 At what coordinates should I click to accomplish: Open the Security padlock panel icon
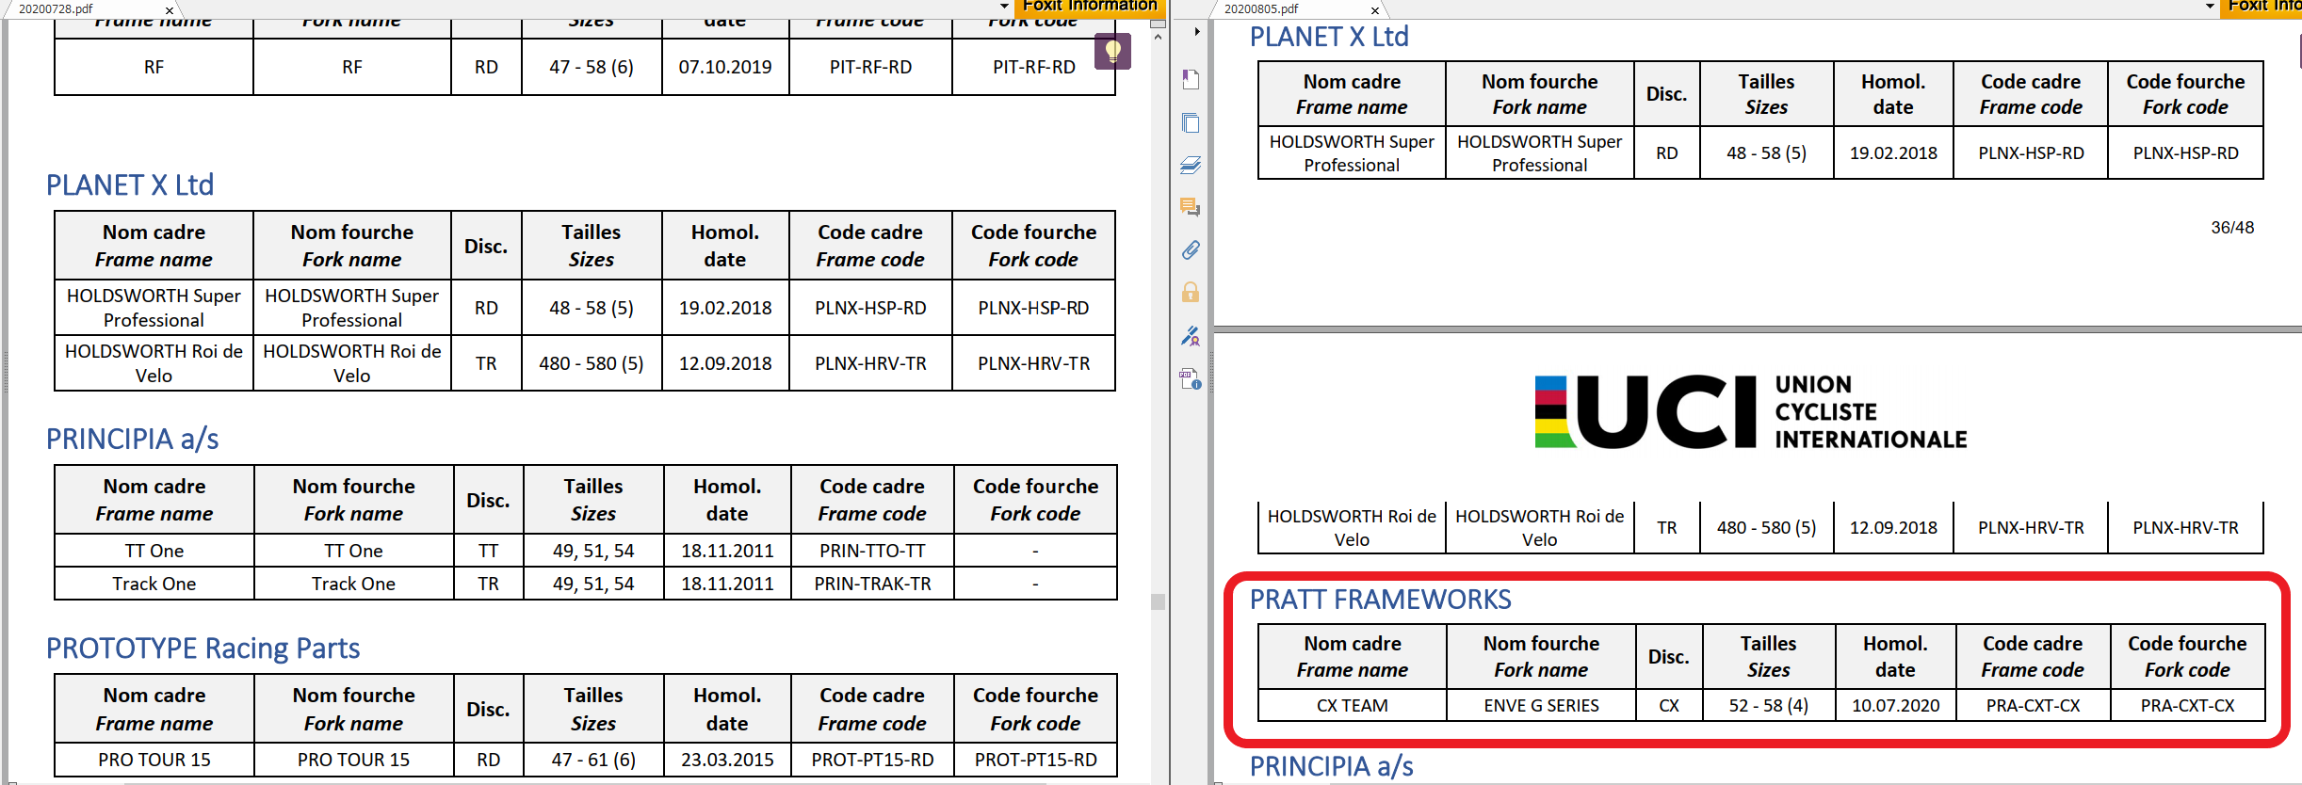coord(1191,292)
